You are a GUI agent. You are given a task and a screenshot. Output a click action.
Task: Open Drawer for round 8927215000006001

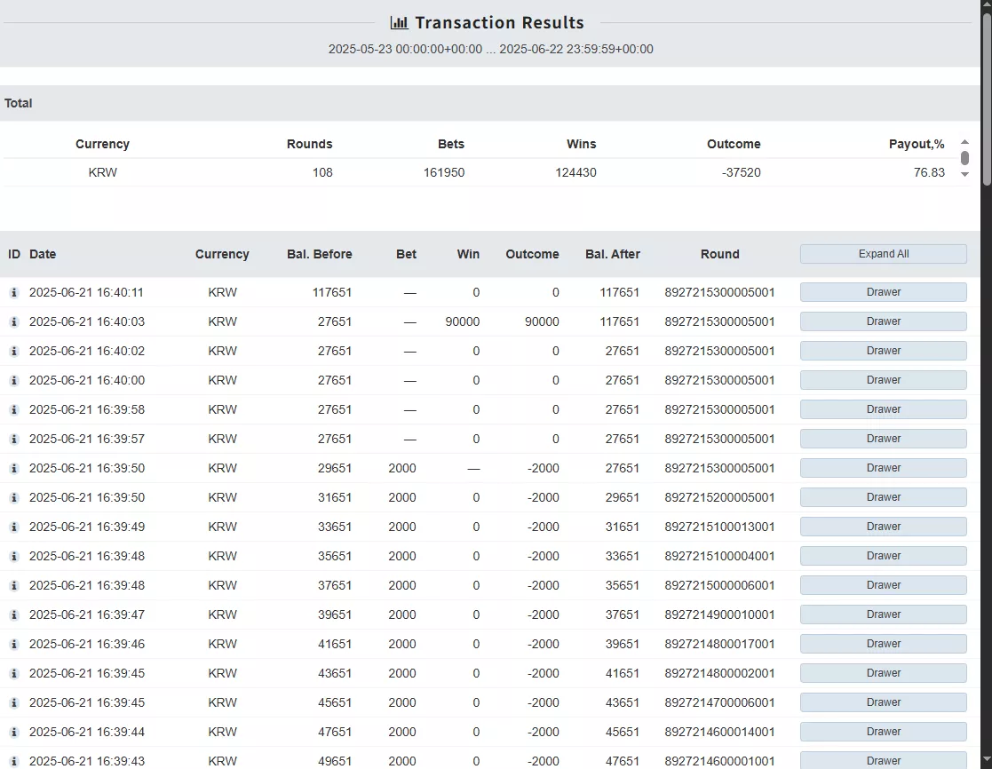[883, 585]
